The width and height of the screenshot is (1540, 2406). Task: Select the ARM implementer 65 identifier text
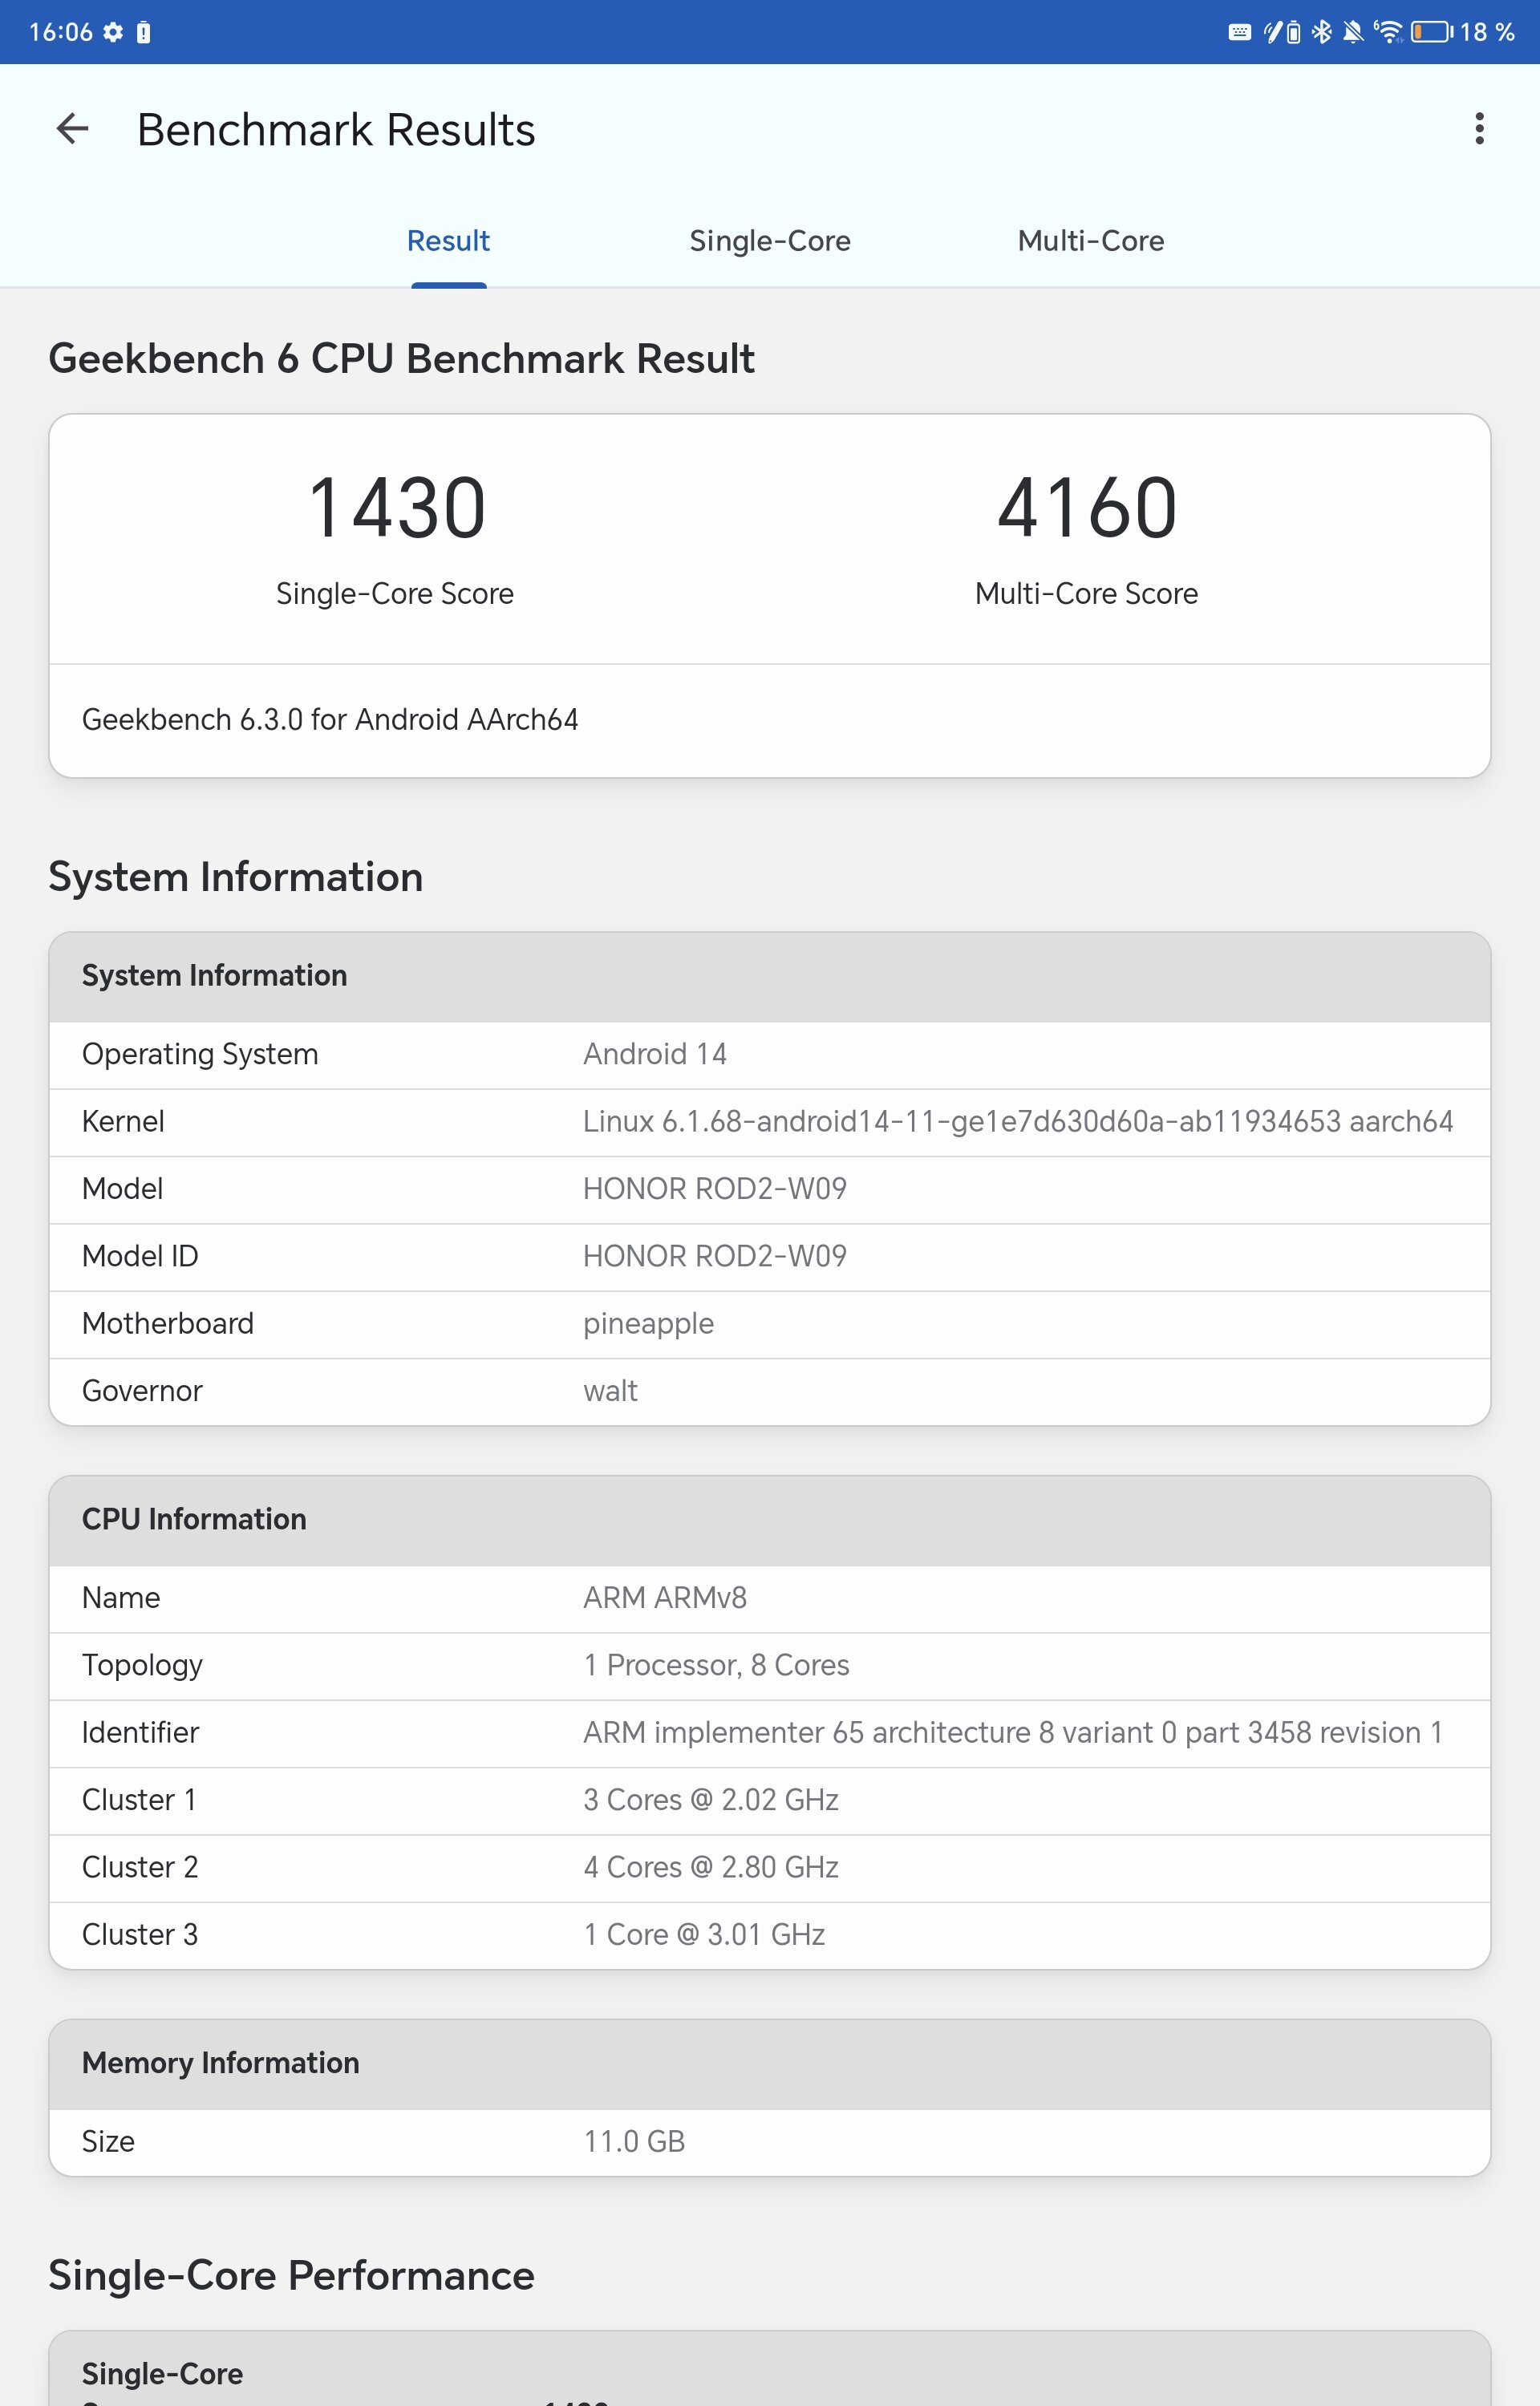pos(1013,1733)
